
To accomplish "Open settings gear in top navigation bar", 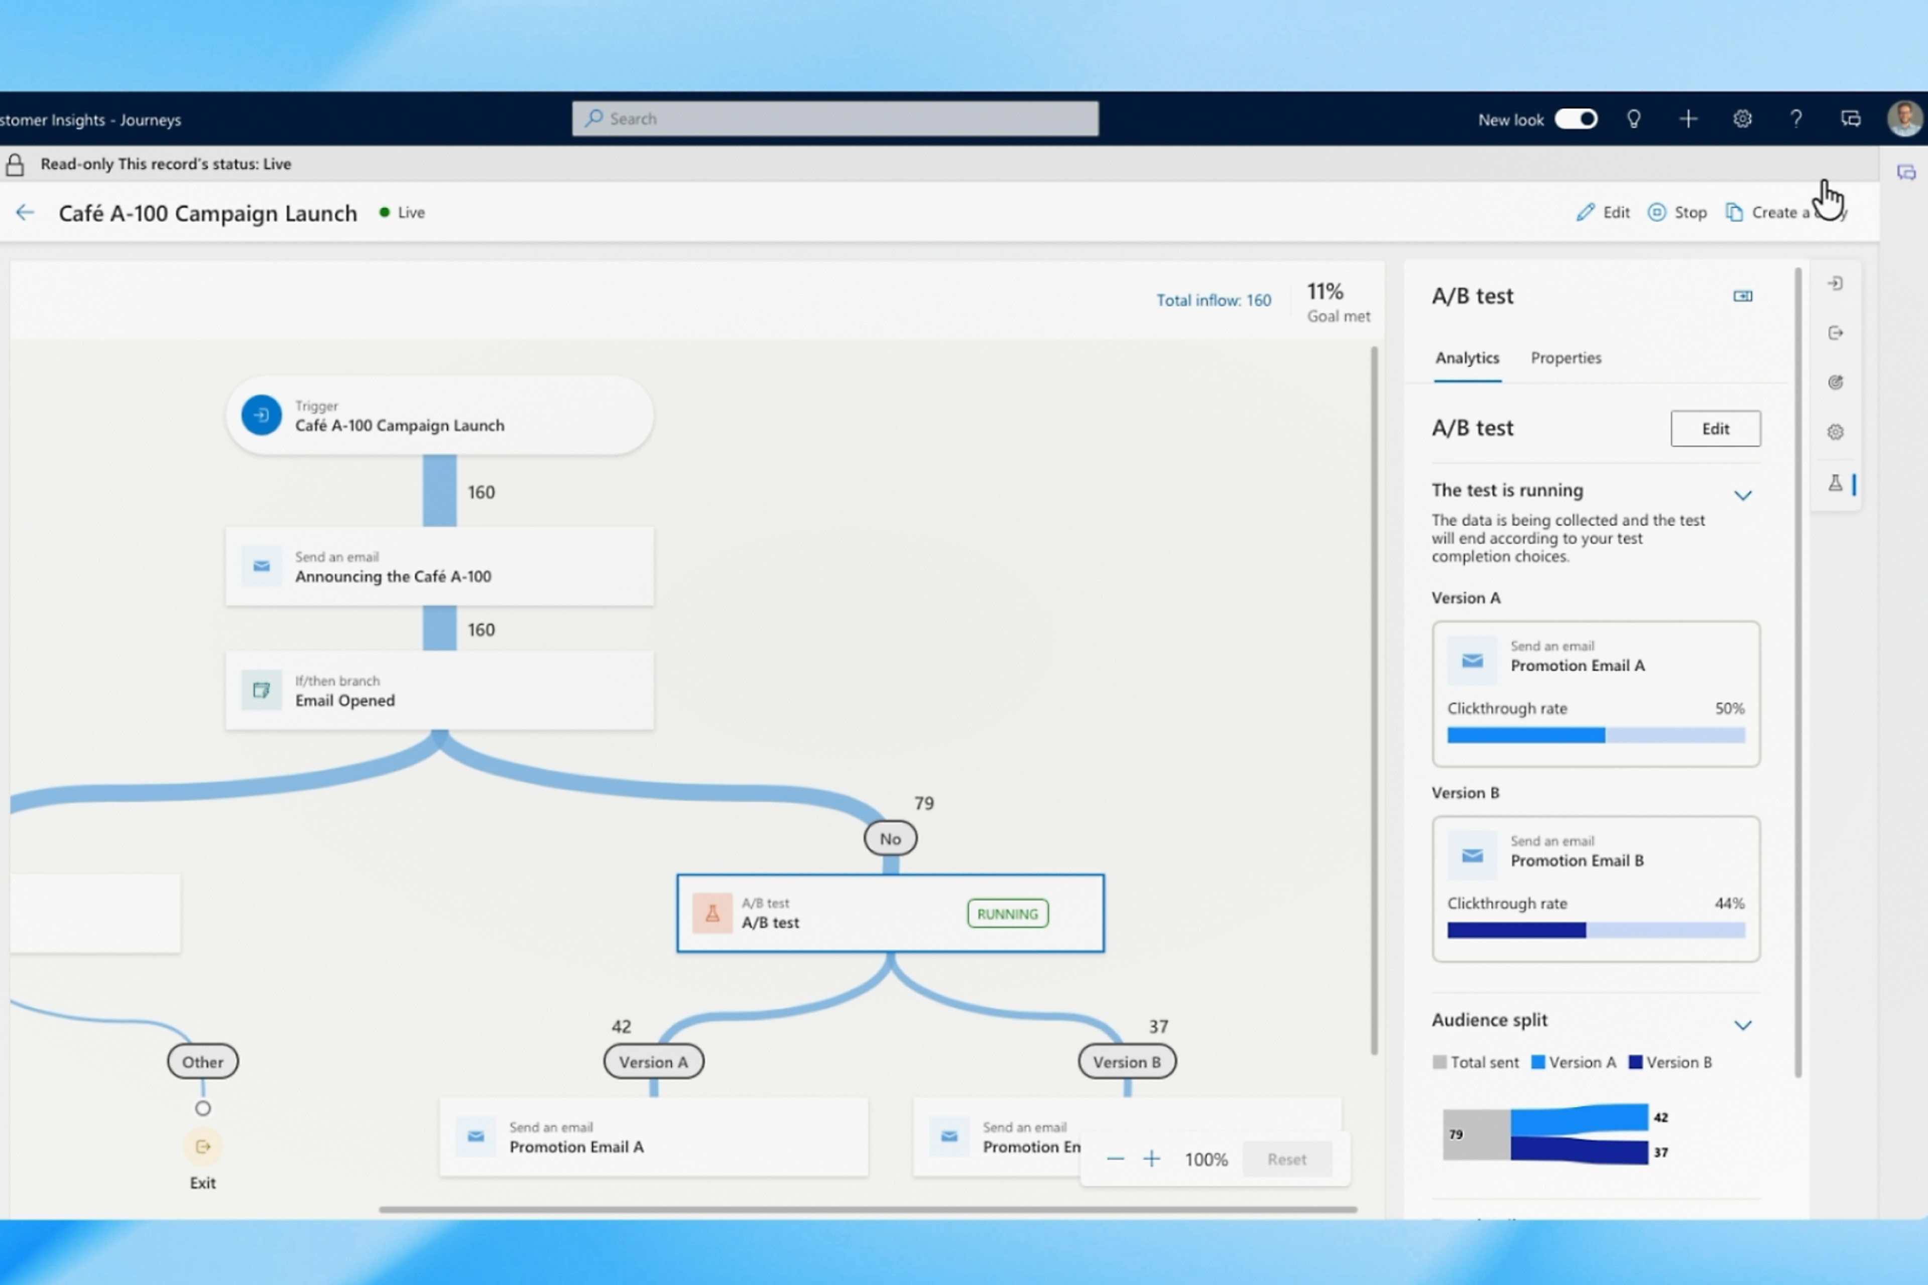I will [x=1742, y=119].
